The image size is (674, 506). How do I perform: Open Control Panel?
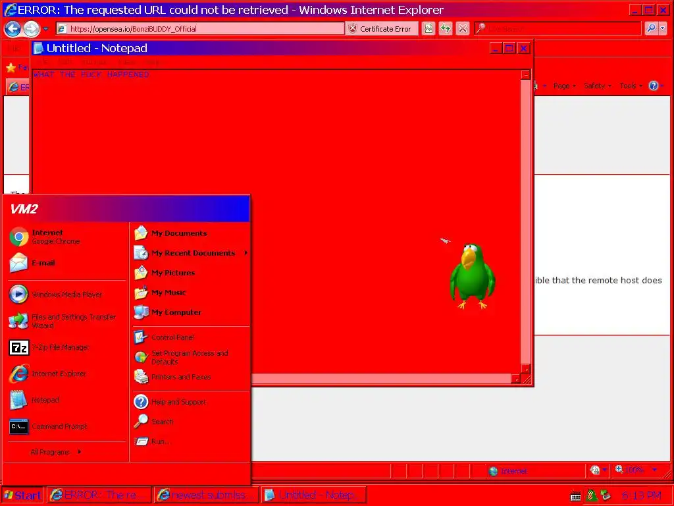[x=190, y=337]
